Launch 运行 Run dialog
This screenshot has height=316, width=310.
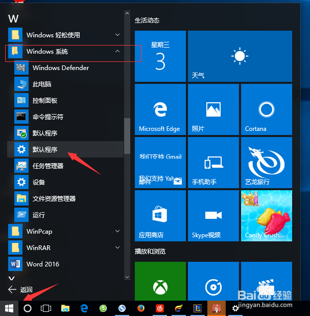click(65, 215)
